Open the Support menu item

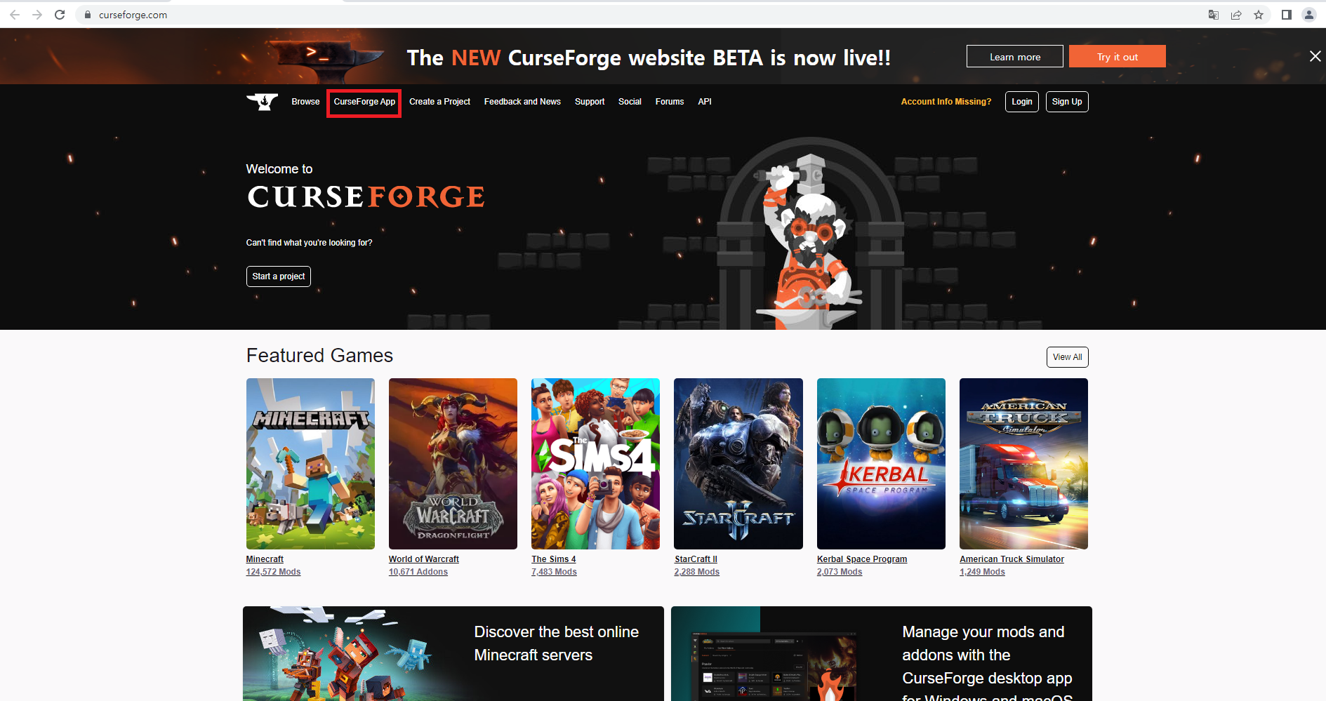point(590,102)
